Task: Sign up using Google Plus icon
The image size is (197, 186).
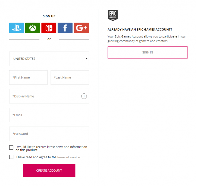Action: [81, 28]
